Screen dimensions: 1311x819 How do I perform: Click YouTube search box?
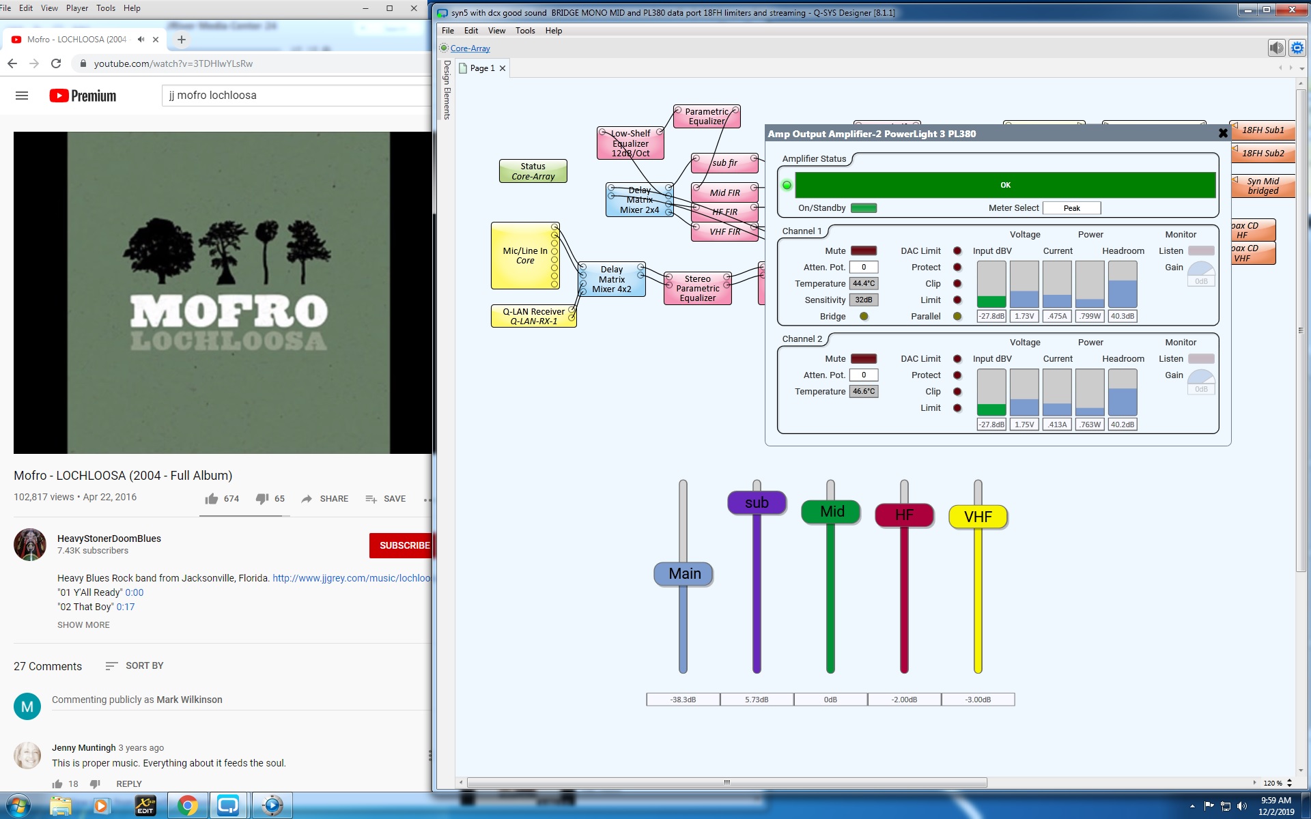click(297, 96)
